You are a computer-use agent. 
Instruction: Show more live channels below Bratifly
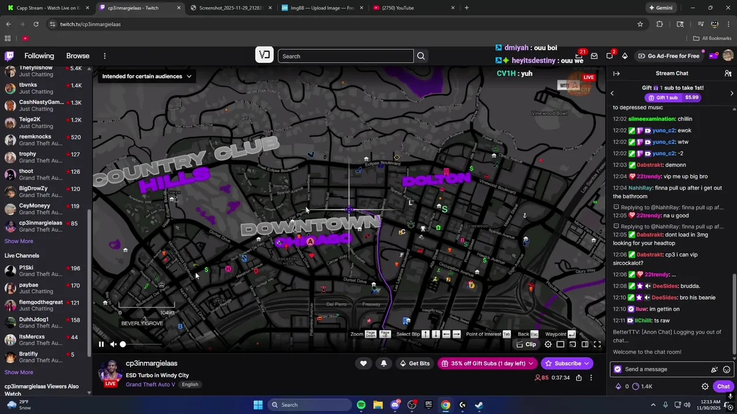click(19, 373)
